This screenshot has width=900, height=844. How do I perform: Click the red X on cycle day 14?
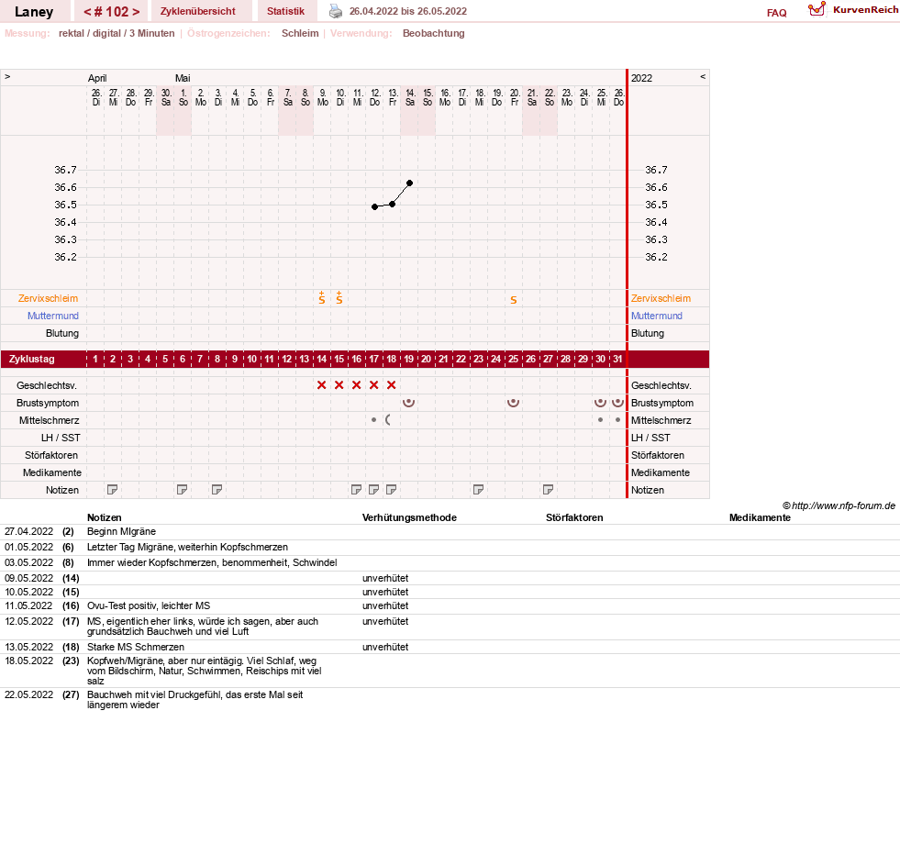click(321, 385)
